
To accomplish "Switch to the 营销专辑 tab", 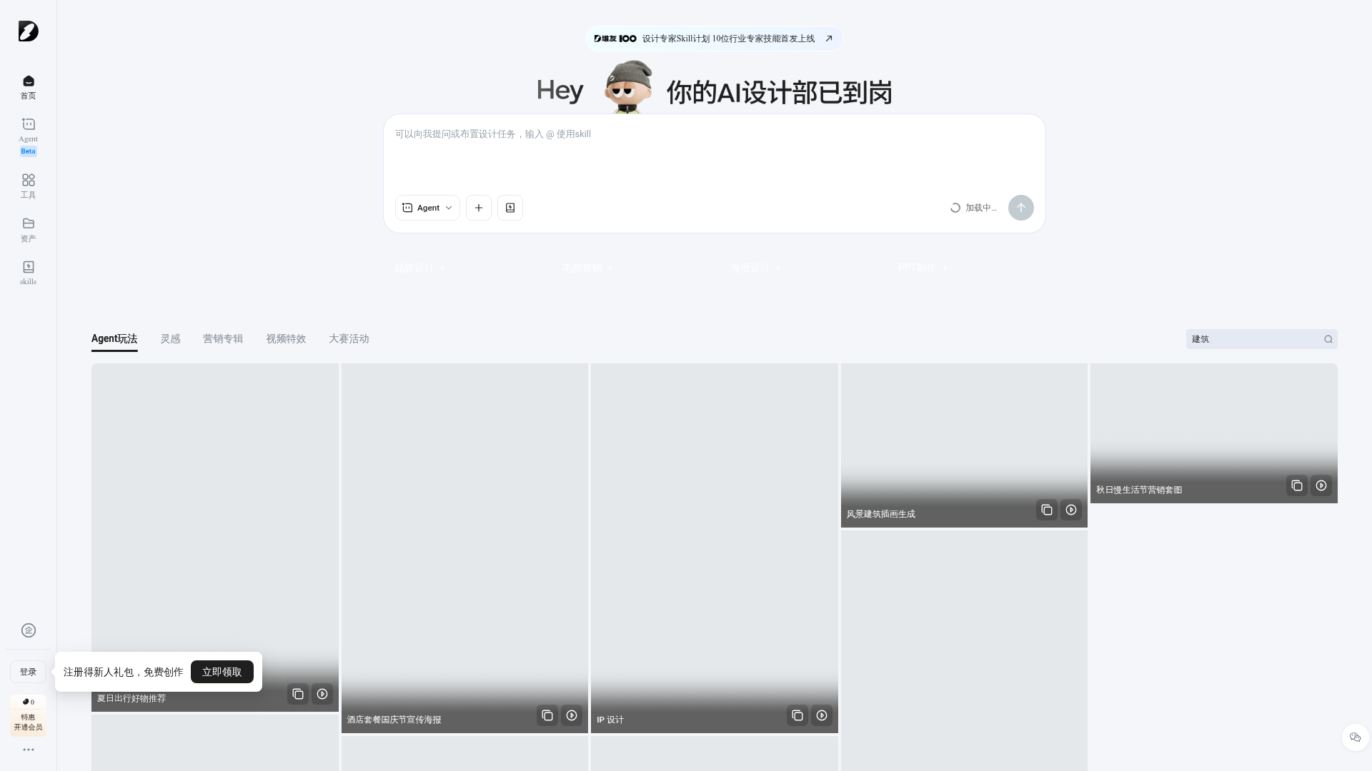I will (x=223, y=339).
